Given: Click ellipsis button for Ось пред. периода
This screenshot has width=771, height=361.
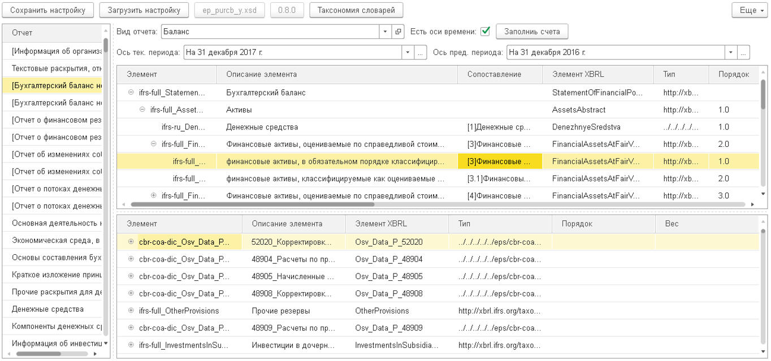Looking at the screenshot, I should [744, 53].
